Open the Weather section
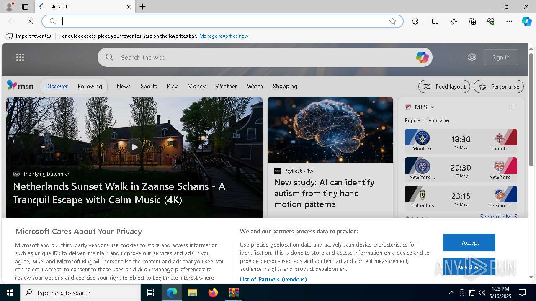 coord(226,86)
